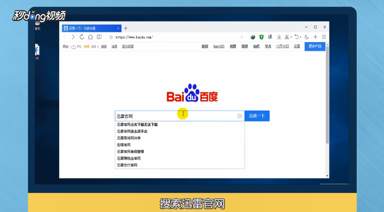Open the 贴吧 link
This screenshot has width=384, height=212.
tap(256, 46)
